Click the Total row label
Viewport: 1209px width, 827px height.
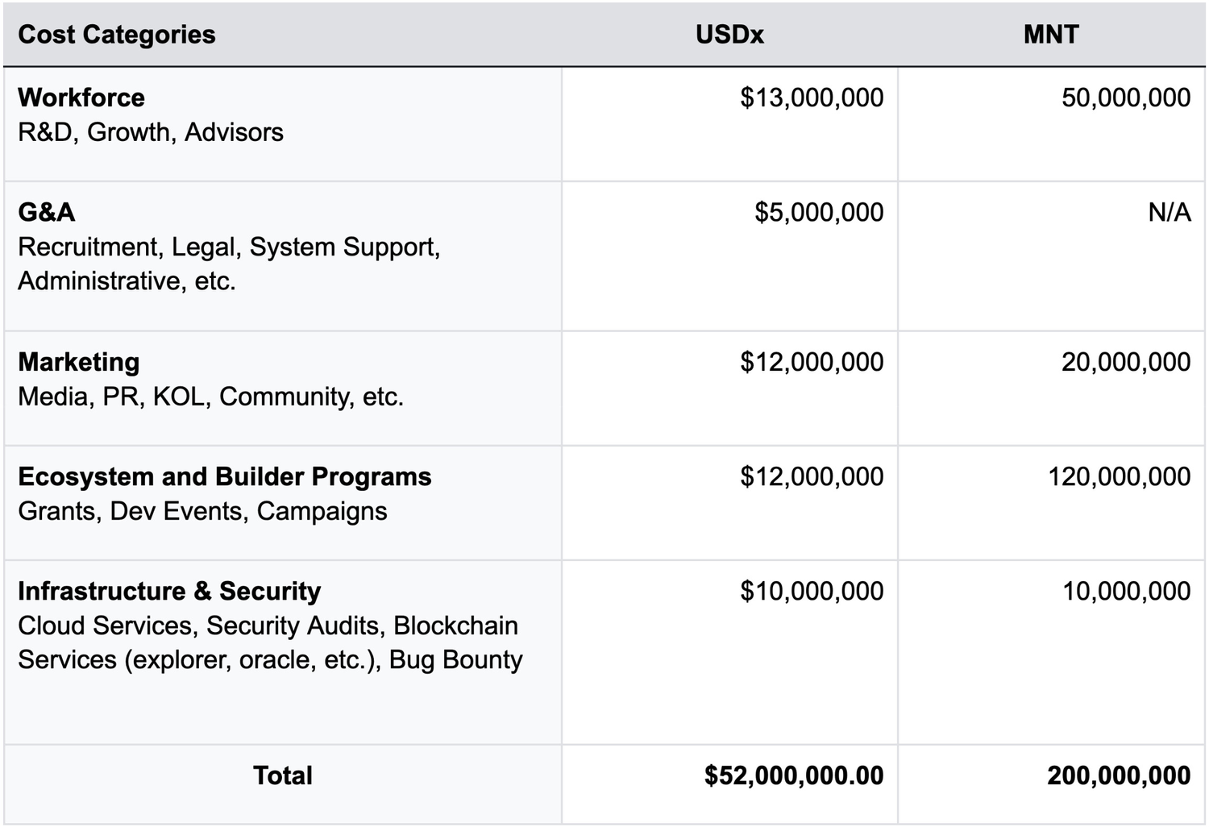[282, 775]
